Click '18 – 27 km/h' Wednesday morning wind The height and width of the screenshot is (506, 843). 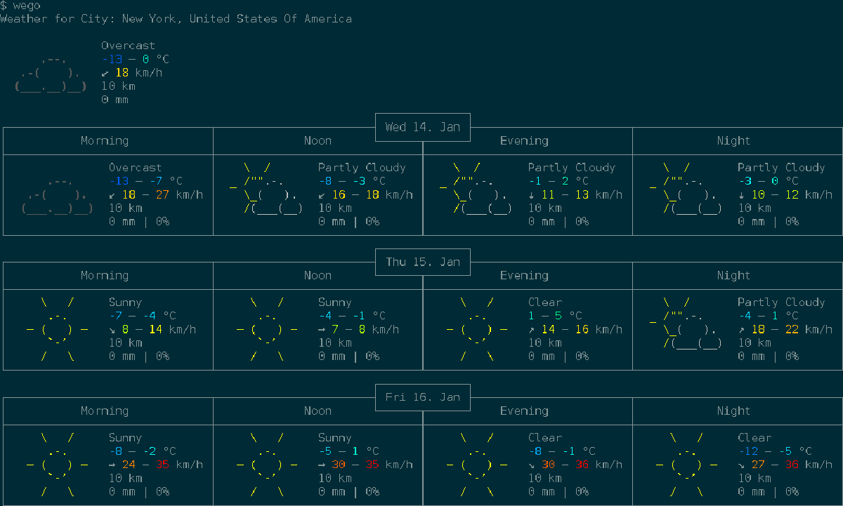tap(162, 194)
